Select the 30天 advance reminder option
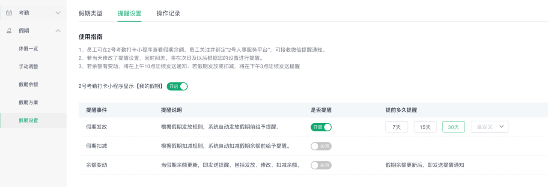This screenshot has height=187, width=548. tap(453, 127)
